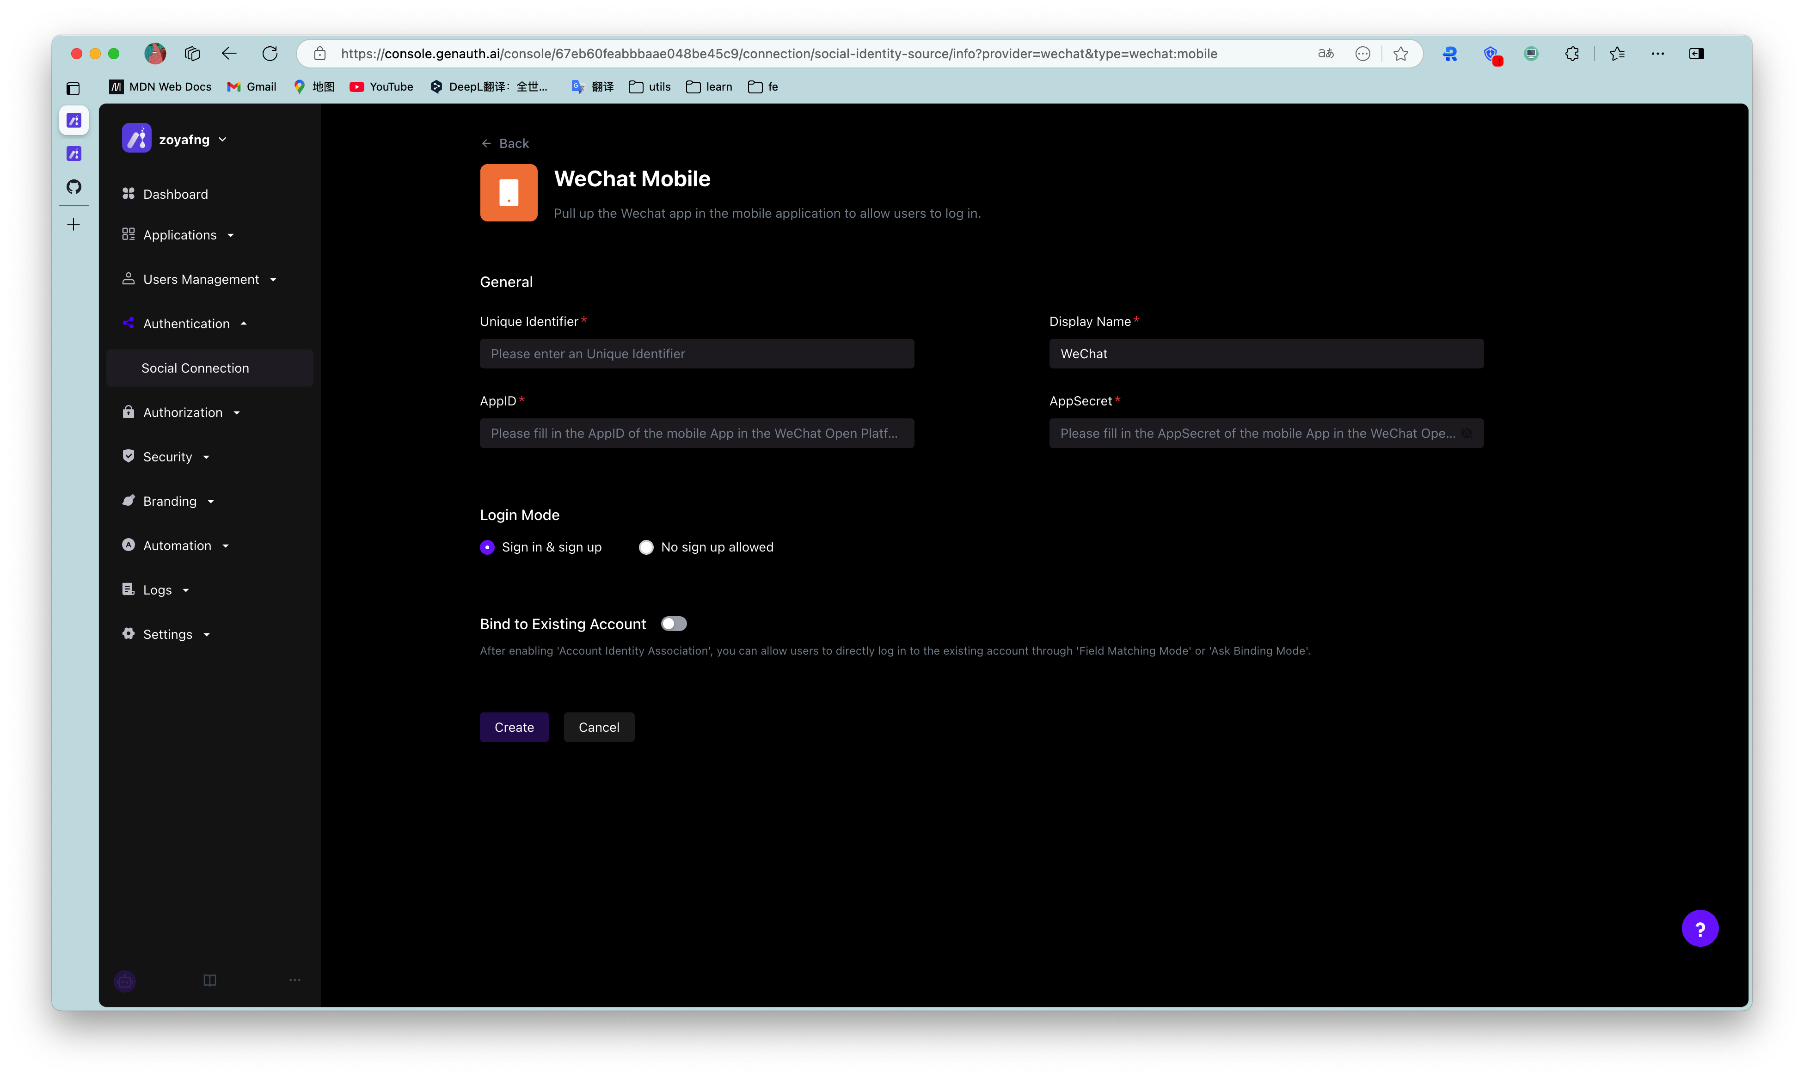Click the Create button
This screenshot has width=1804, height=1079.
point(513,727)
